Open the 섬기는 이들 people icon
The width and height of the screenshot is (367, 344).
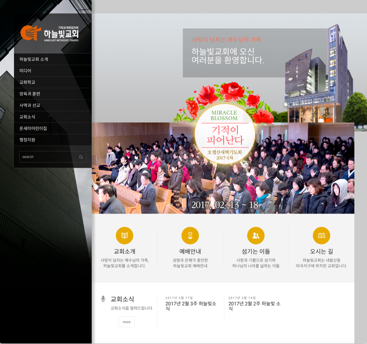click(256, 235)
